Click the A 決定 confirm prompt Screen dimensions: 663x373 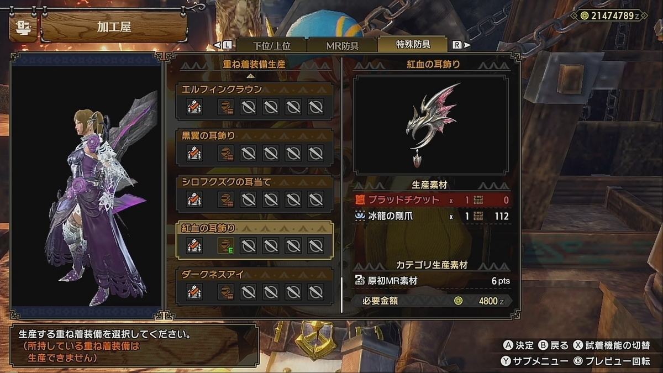[518, 345]
